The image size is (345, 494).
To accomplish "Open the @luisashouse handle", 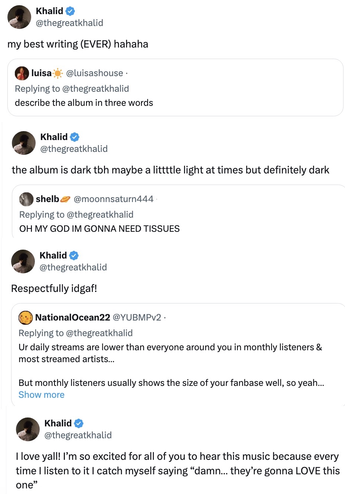I will tap(94, 73).
